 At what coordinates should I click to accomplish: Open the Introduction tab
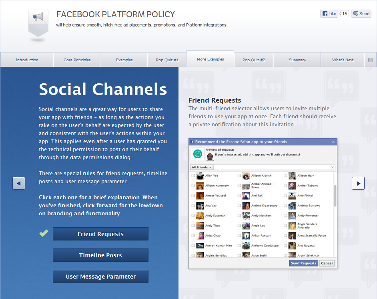click(27, 60)
